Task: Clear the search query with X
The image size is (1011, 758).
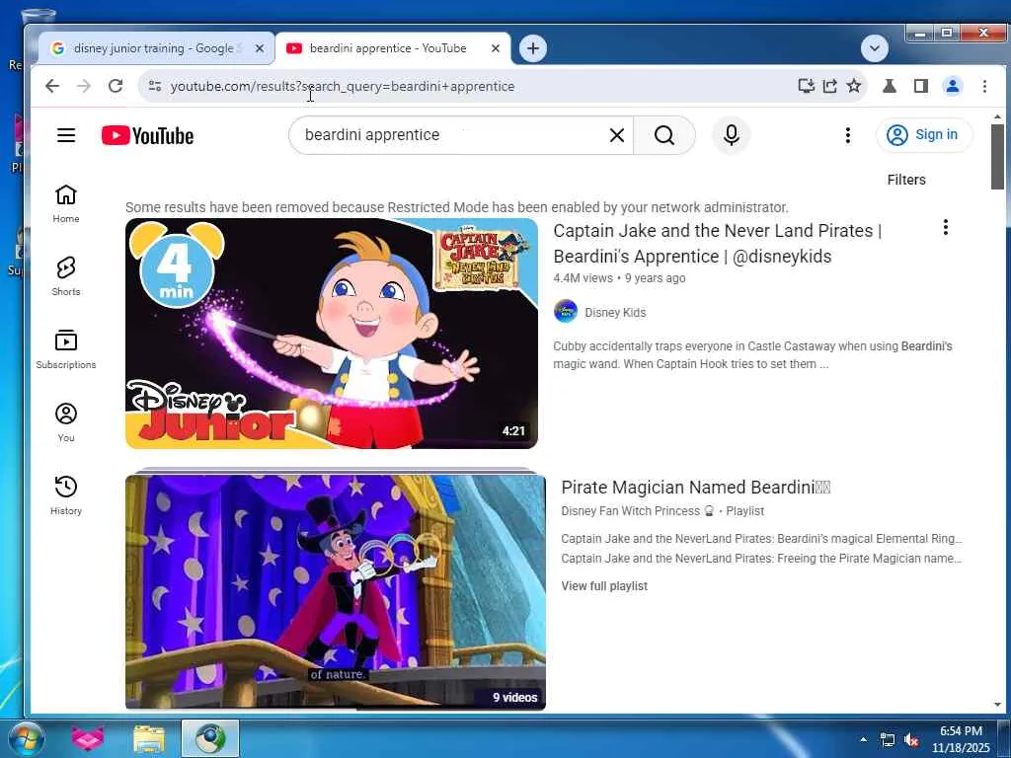Action: click(x=617, y=135)
